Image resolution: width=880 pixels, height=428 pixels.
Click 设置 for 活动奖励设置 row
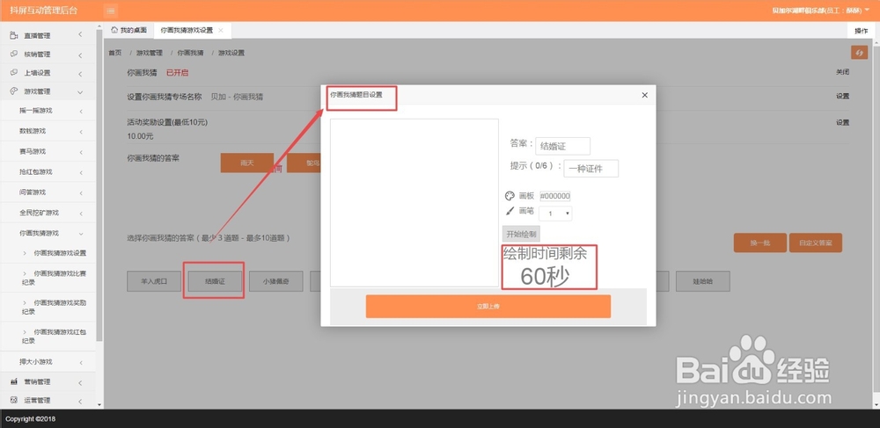click(x=842, y=123)
